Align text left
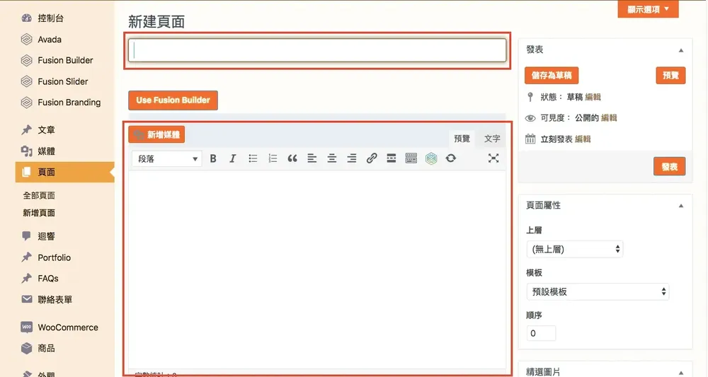 coord(312,158)
